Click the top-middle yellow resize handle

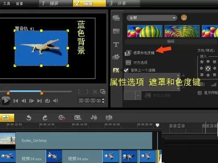pos(41,31)
